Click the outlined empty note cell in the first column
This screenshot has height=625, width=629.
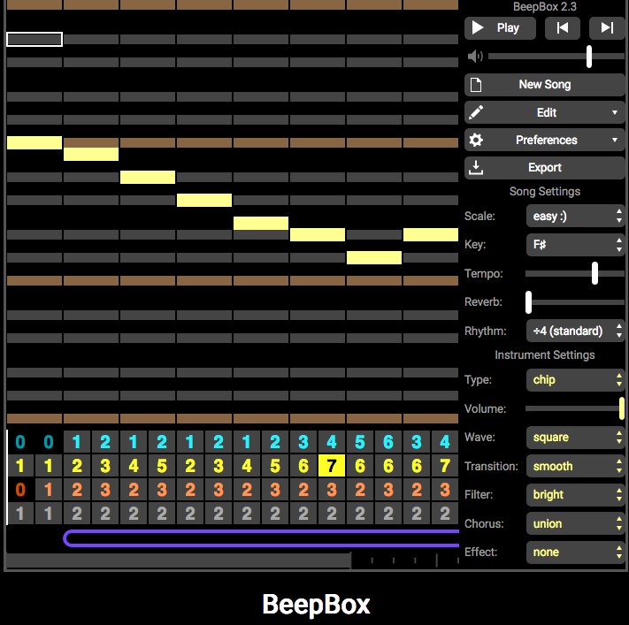coord(35,39)
